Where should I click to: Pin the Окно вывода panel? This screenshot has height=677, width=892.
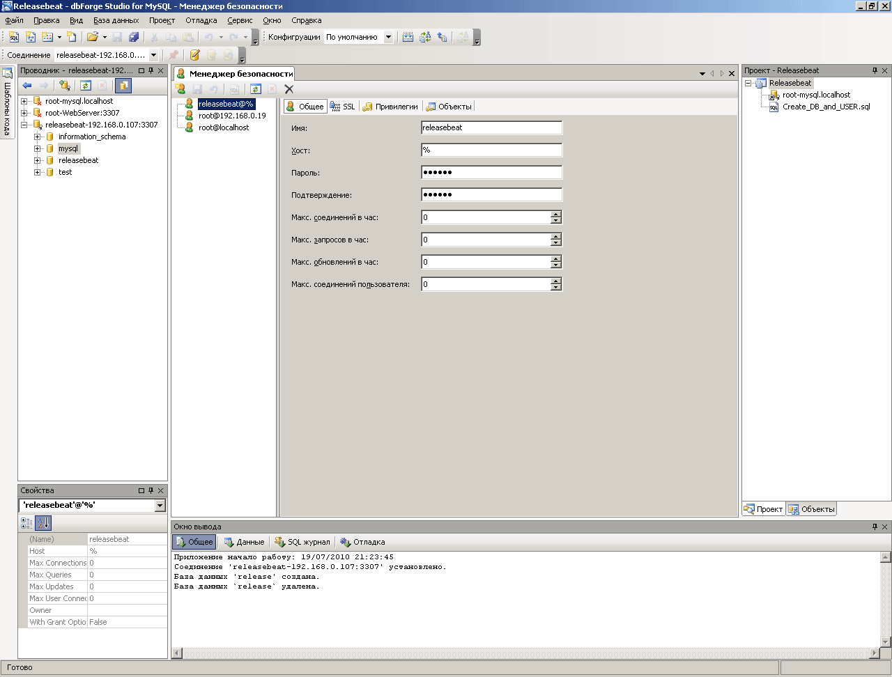875,527
